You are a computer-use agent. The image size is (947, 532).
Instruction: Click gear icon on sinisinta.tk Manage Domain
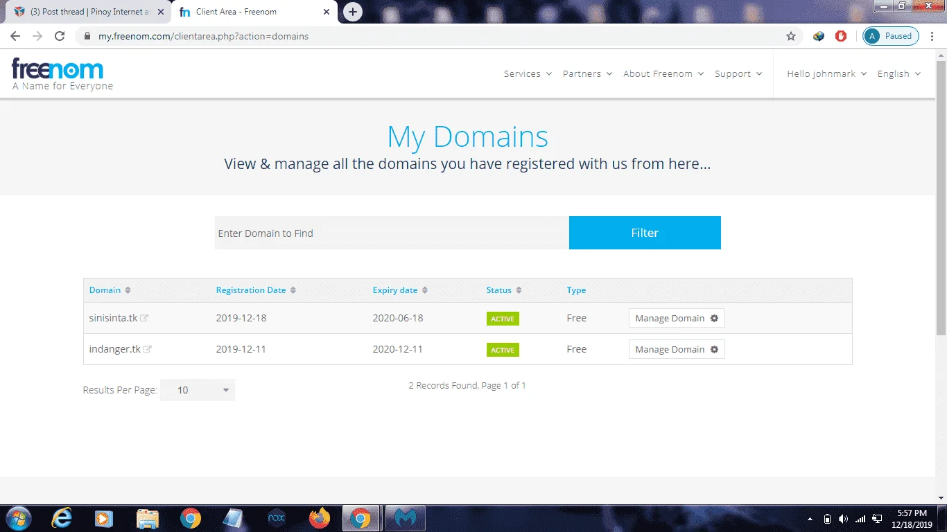pyautogui.click(x=714, y=319)
